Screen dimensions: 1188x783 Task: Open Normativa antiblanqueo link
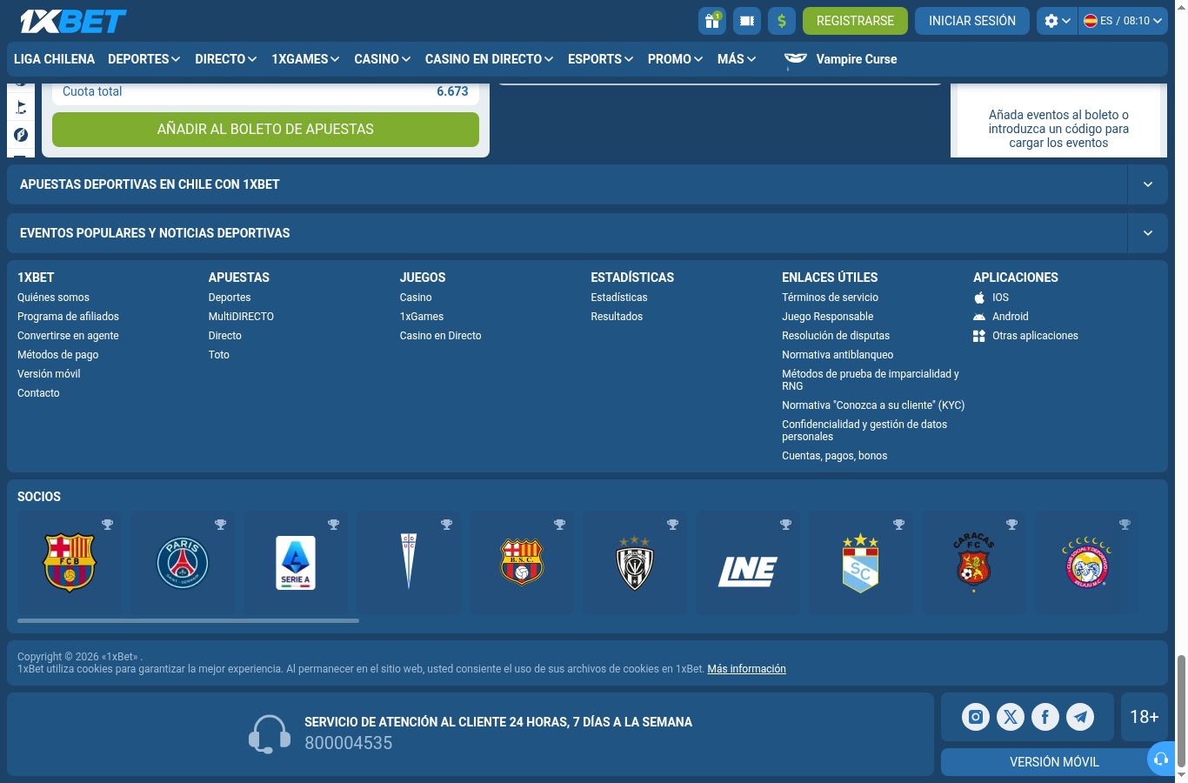pos(838,355)
